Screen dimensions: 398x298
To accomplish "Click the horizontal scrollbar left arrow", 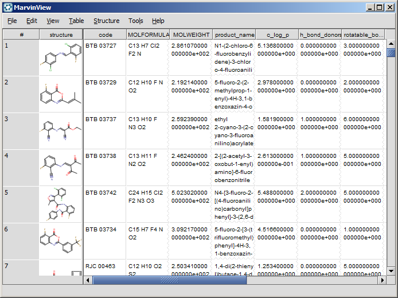I will [88, 280].
